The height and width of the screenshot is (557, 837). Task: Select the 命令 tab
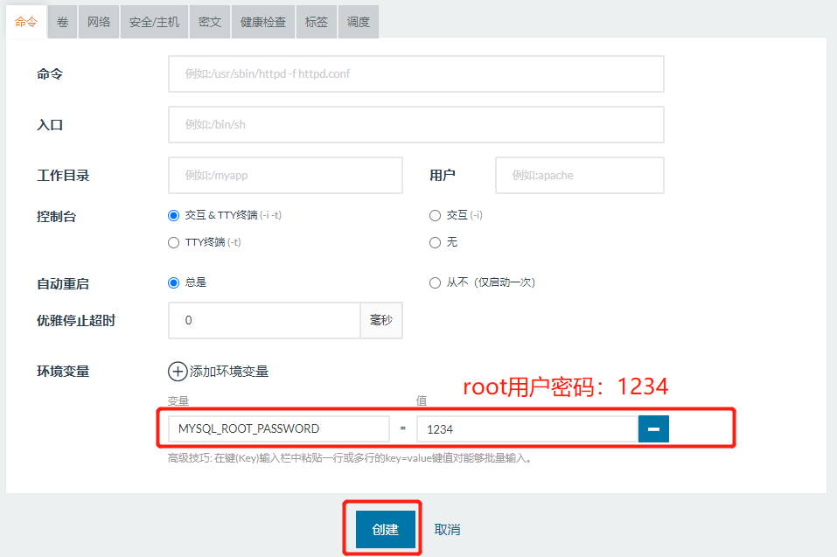click(x=25, y=22)
